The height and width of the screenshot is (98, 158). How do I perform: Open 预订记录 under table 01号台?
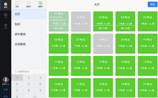click(x=59, y=28)
